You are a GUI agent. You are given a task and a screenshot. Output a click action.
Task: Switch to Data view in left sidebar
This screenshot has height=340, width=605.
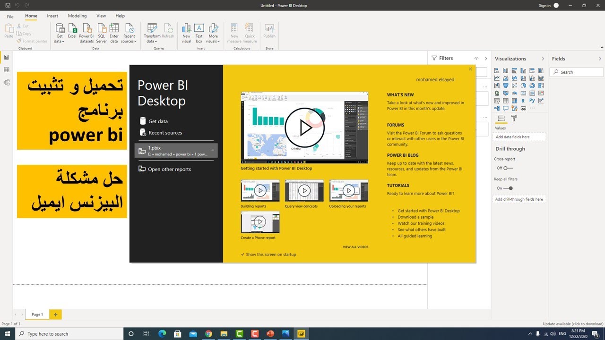6,70
